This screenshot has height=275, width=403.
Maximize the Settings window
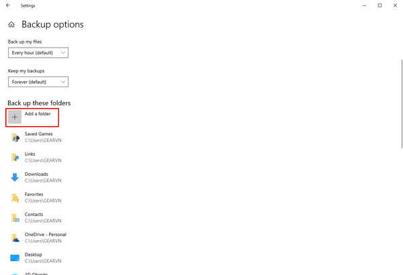[379, 5]
